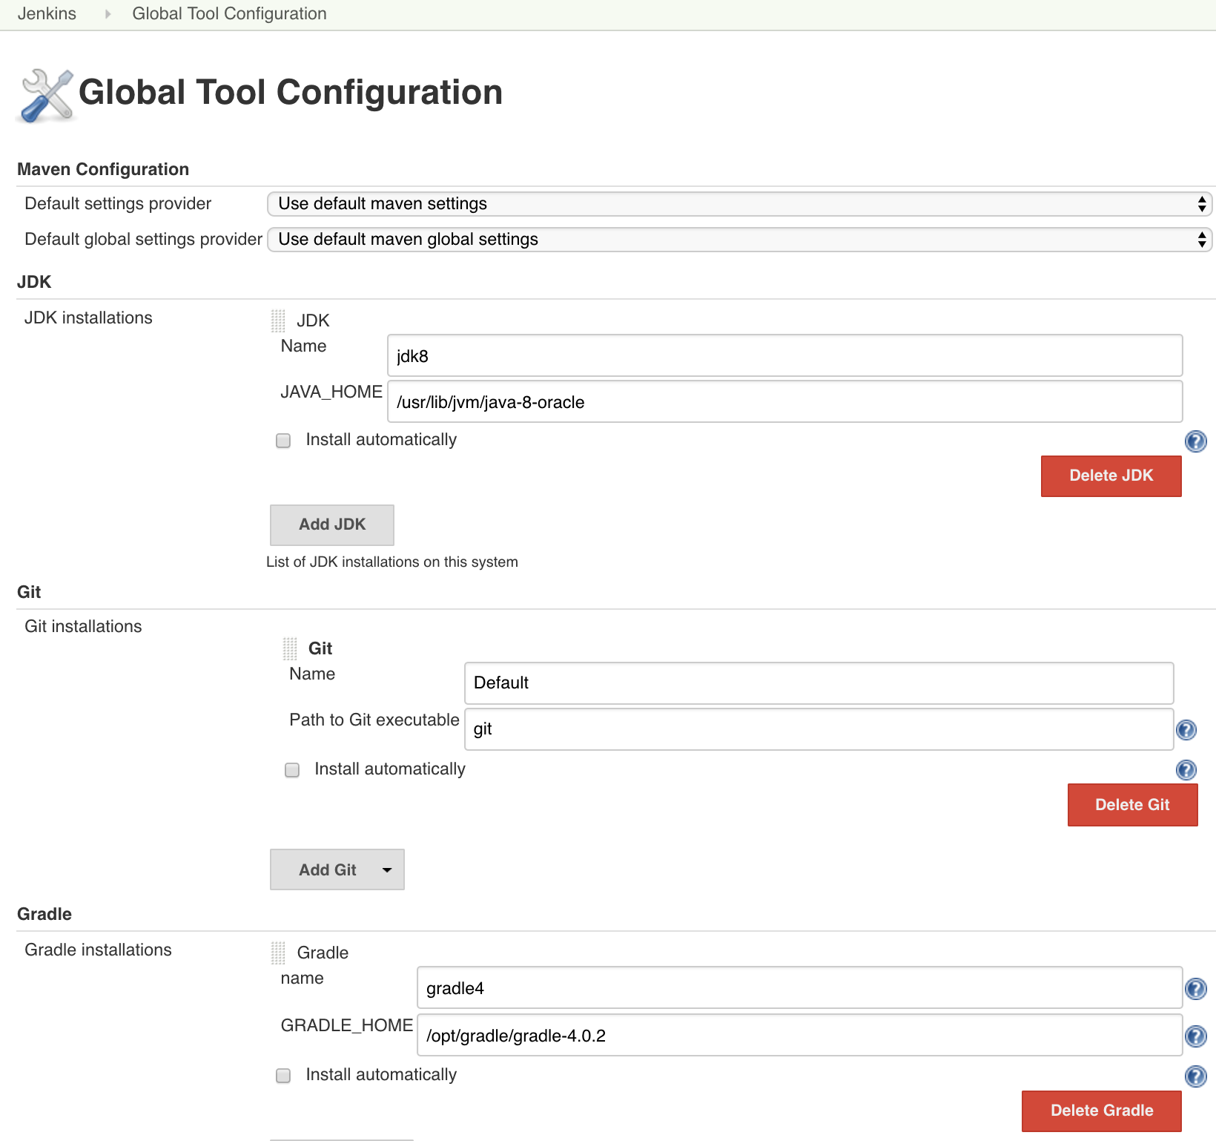Focus the JAVA_HOME input field
Image resolution: width=1216 pixels, height=1141 pixels.
click(784, 401)
